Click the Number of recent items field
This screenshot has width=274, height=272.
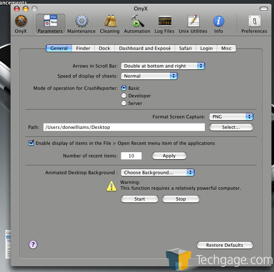[x=131, y=156]
